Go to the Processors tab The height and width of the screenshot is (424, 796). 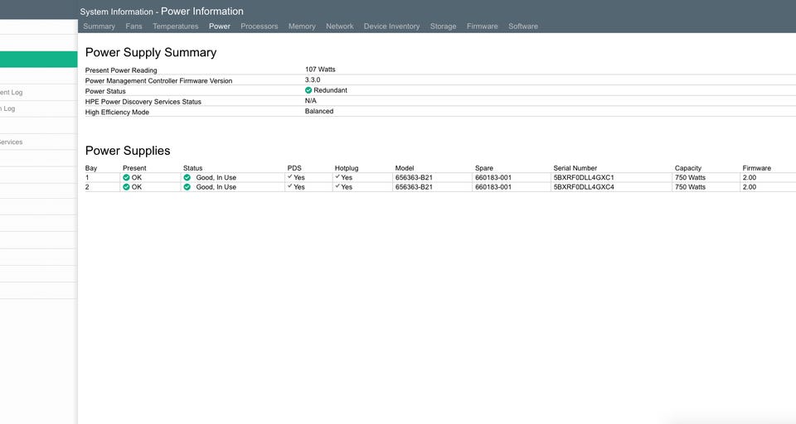pyautogui.click(x=260, y=26)
